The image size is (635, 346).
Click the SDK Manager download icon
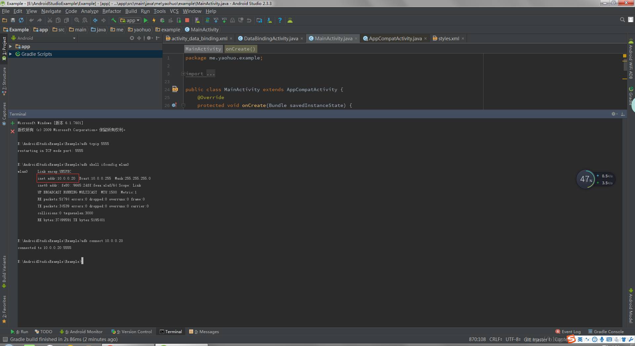point(270,20)
